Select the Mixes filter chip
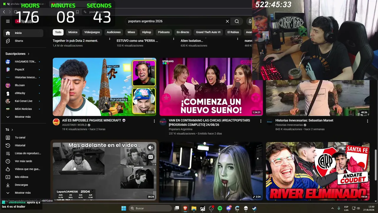Image resolution: width=378 pixels, height=213 pixels. pos(131,32)
